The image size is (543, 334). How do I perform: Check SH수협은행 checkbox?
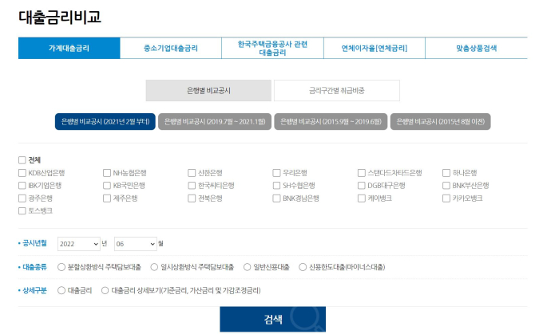(276, 186)
